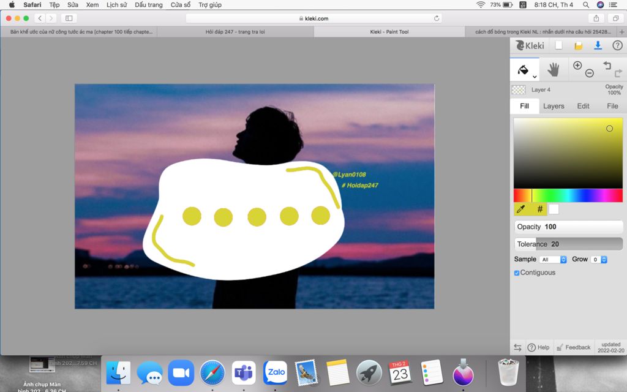Undo the last action in Kleki
Screen dimensions: 627x392
click(x=607, y=65)
